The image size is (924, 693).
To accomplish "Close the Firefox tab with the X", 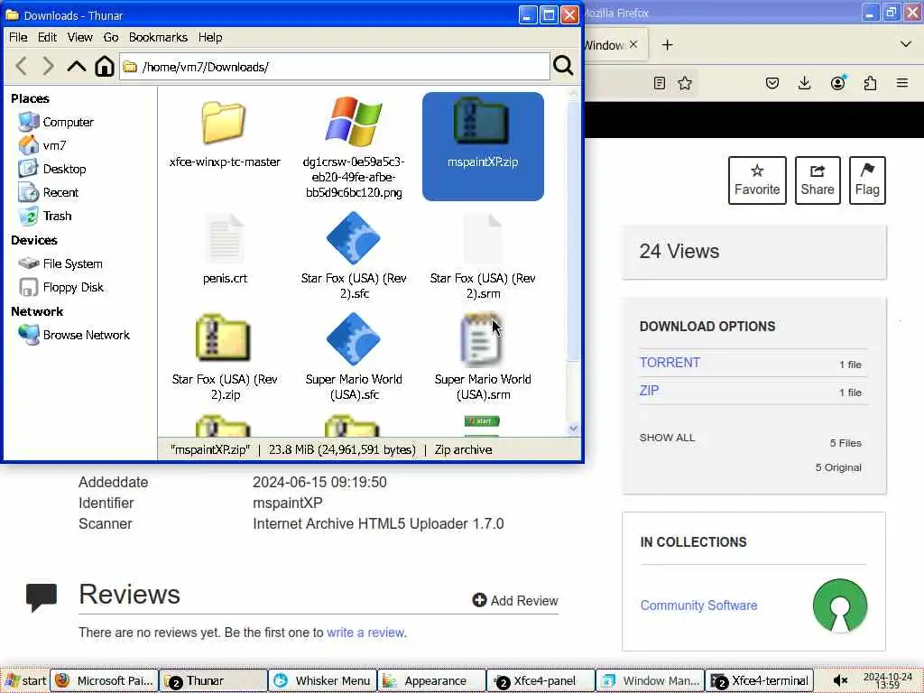I will (x=633, y=44).
